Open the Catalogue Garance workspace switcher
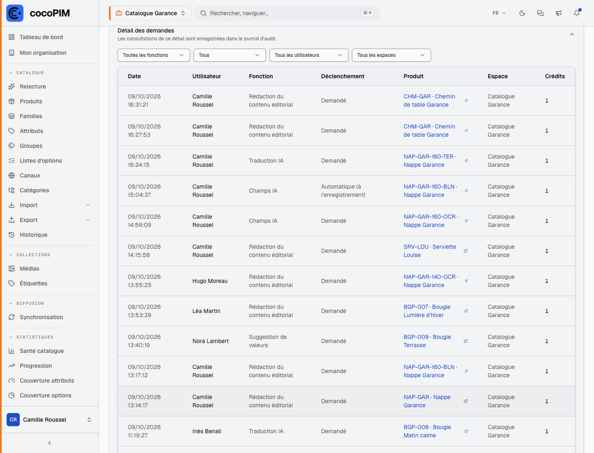594x453 pixels. (x=150, y=13)
